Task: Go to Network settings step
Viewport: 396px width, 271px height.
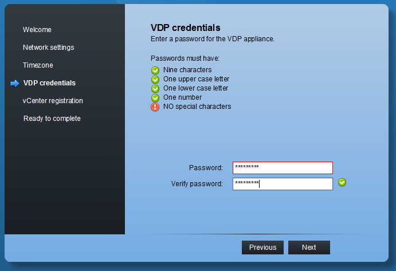Action: click(x=49, y=48)
